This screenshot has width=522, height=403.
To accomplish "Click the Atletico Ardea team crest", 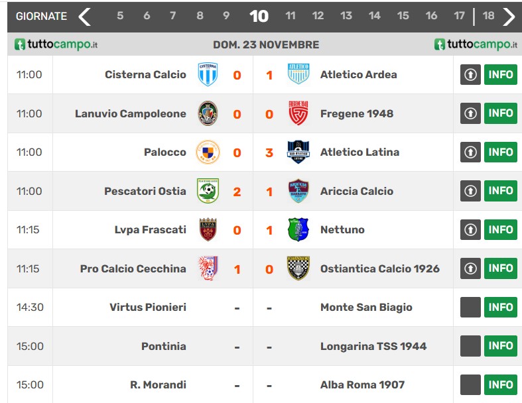I will 298,75.
